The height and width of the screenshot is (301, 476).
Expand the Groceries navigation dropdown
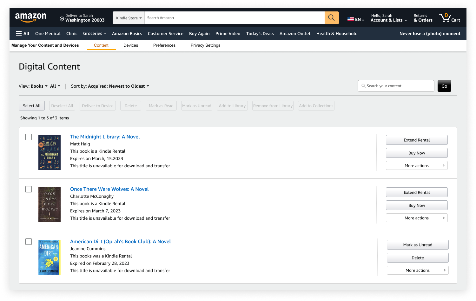tap(95, 33)
